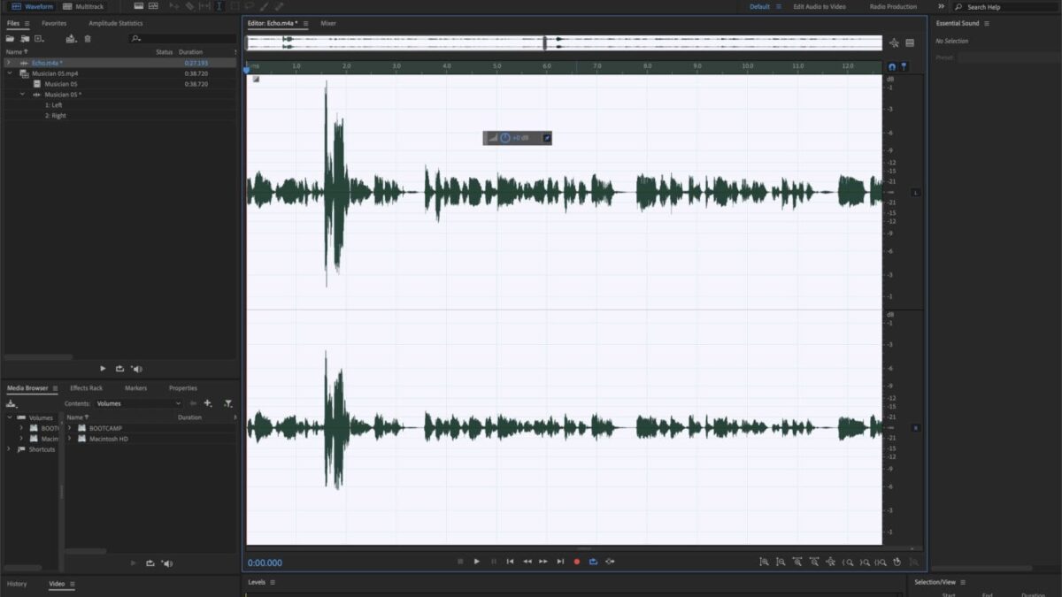Click the Skip Selection transport icon
Screen dimensions: 1062x597
pos(610,562)
